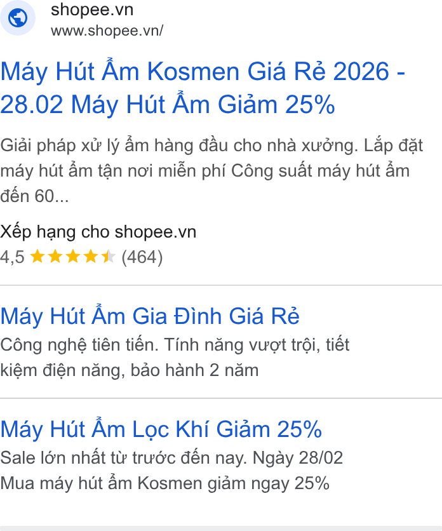This screenshot has width=442, height=531.
Task: Click the second yellow rating star
Action: 55,257
